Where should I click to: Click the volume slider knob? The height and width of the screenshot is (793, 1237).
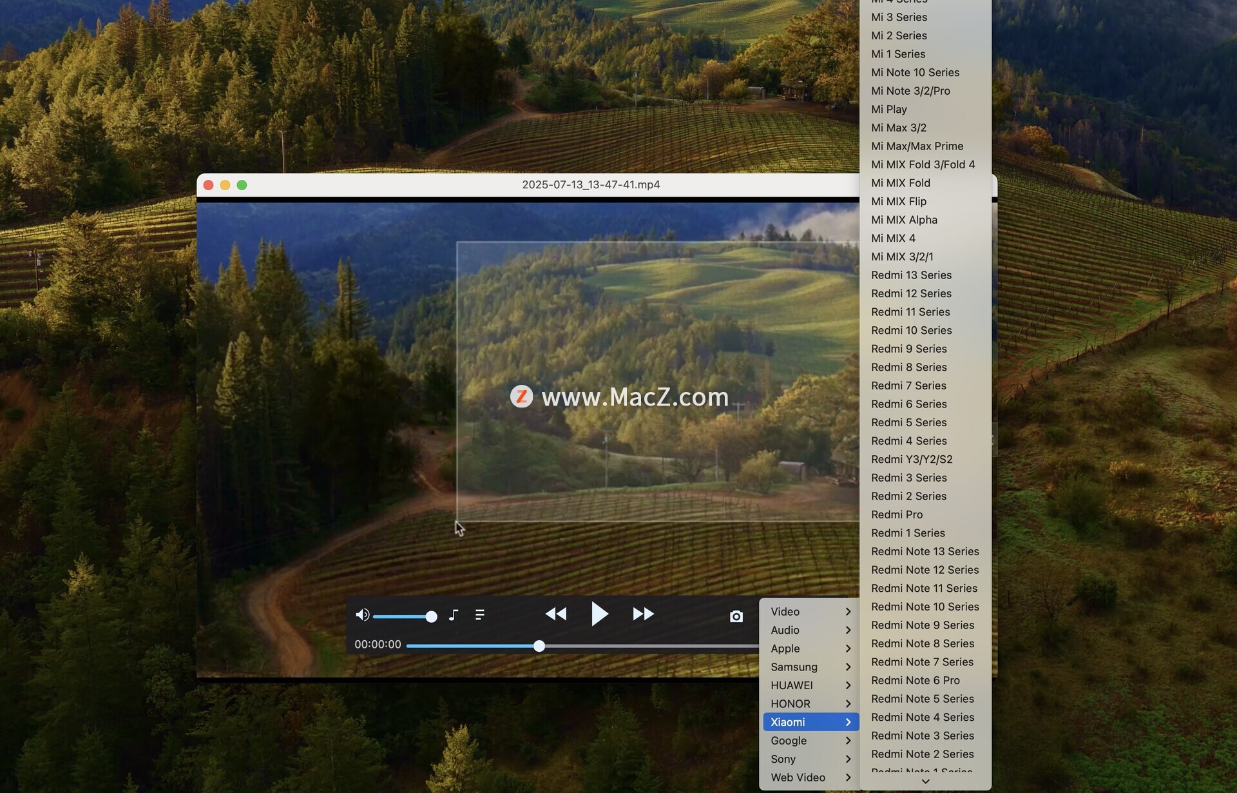(x=432, y=617)
